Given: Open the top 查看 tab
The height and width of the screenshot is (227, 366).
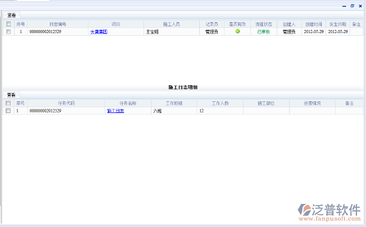Looking at the screenshot, I should click(11, 15).
